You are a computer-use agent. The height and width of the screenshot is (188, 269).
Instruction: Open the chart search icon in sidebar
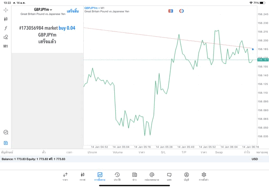coord(5,132)
